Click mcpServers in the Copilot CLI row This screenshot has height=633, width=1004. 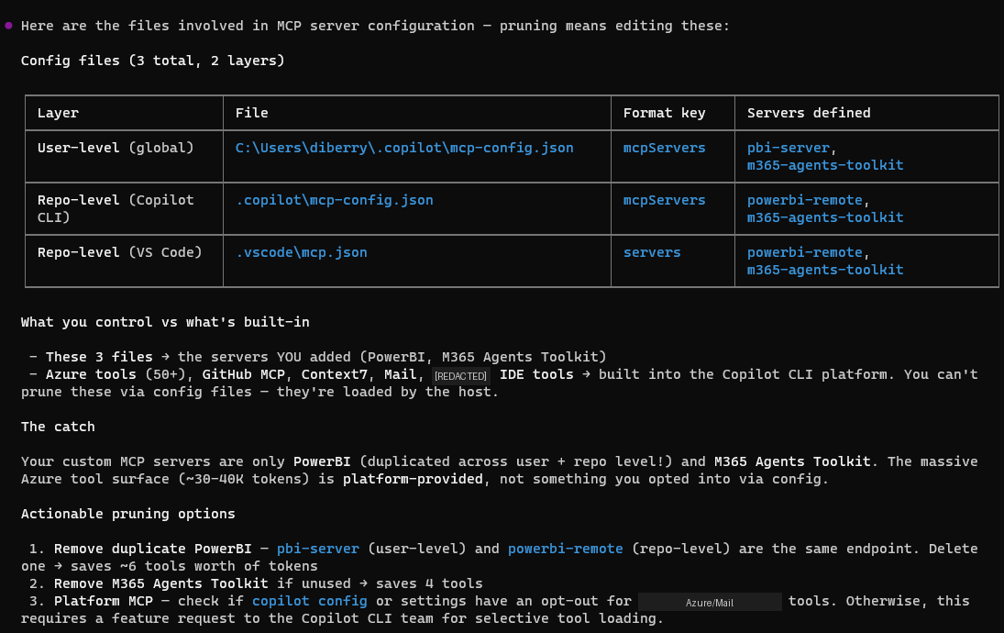[x=664, y=200]
